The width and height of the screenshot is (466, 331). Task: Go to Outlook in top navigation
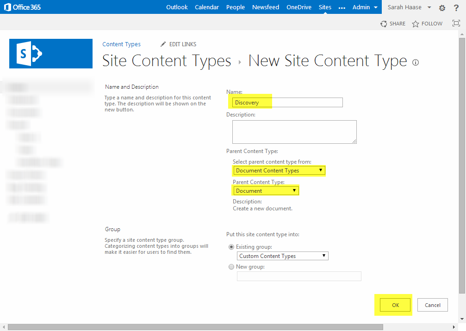tap(177, 7)
